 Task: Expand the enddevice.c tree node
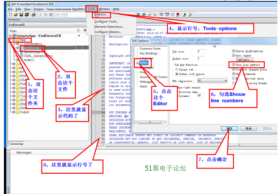(18, 48)
